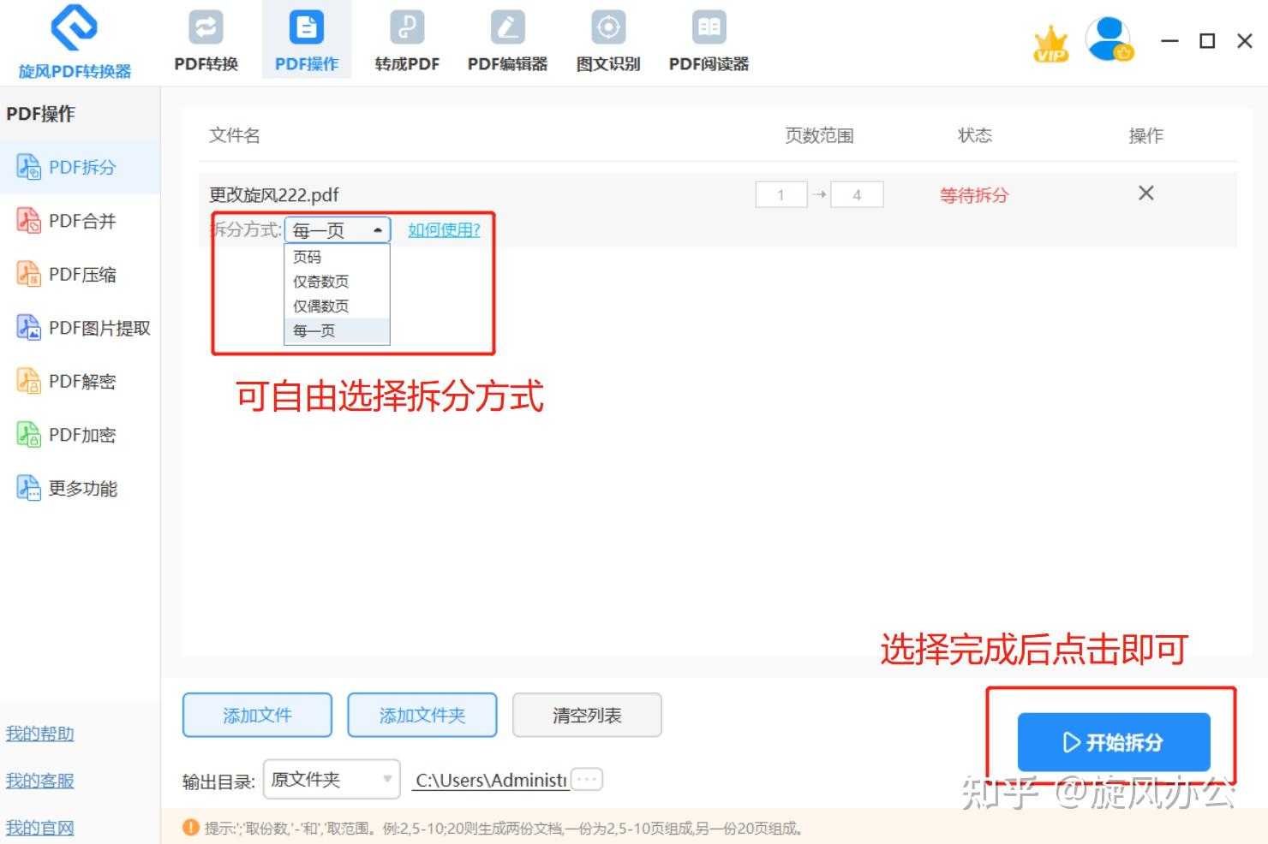Click the output path C:\Users\Administ field
This screenshot has width=1268, height=844.
tap(491, 780)
